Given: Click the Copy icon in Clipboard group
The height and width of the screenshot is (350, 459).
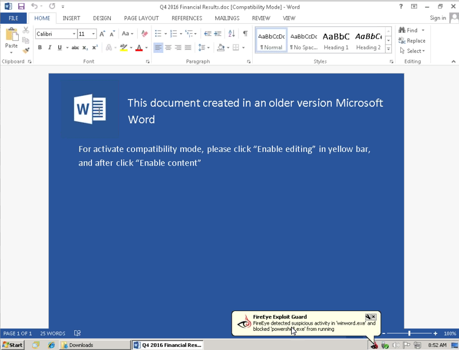Looking at the screenshot, I should point(26,40).
